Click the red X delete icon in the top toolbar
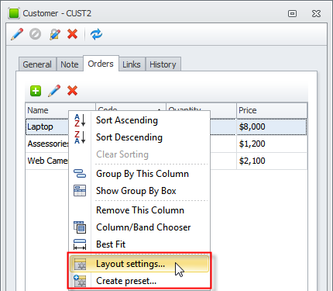The width and height of the screenshot is (333, 291). pos(73,34)
